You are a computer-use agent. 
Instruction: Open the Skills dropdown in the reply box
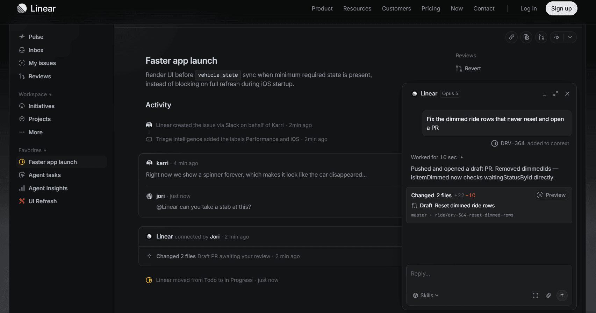click(x=426, y=296)
